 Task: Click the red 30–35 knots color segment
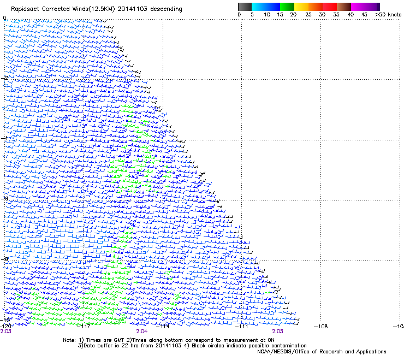click(330, 7)
